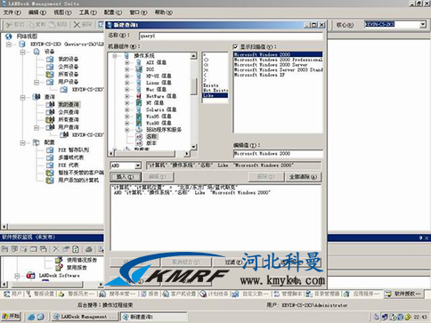Viewport: 431px width, 323px height.
Task: Select the Linux 信息 component icon
Action: [139, 83]
